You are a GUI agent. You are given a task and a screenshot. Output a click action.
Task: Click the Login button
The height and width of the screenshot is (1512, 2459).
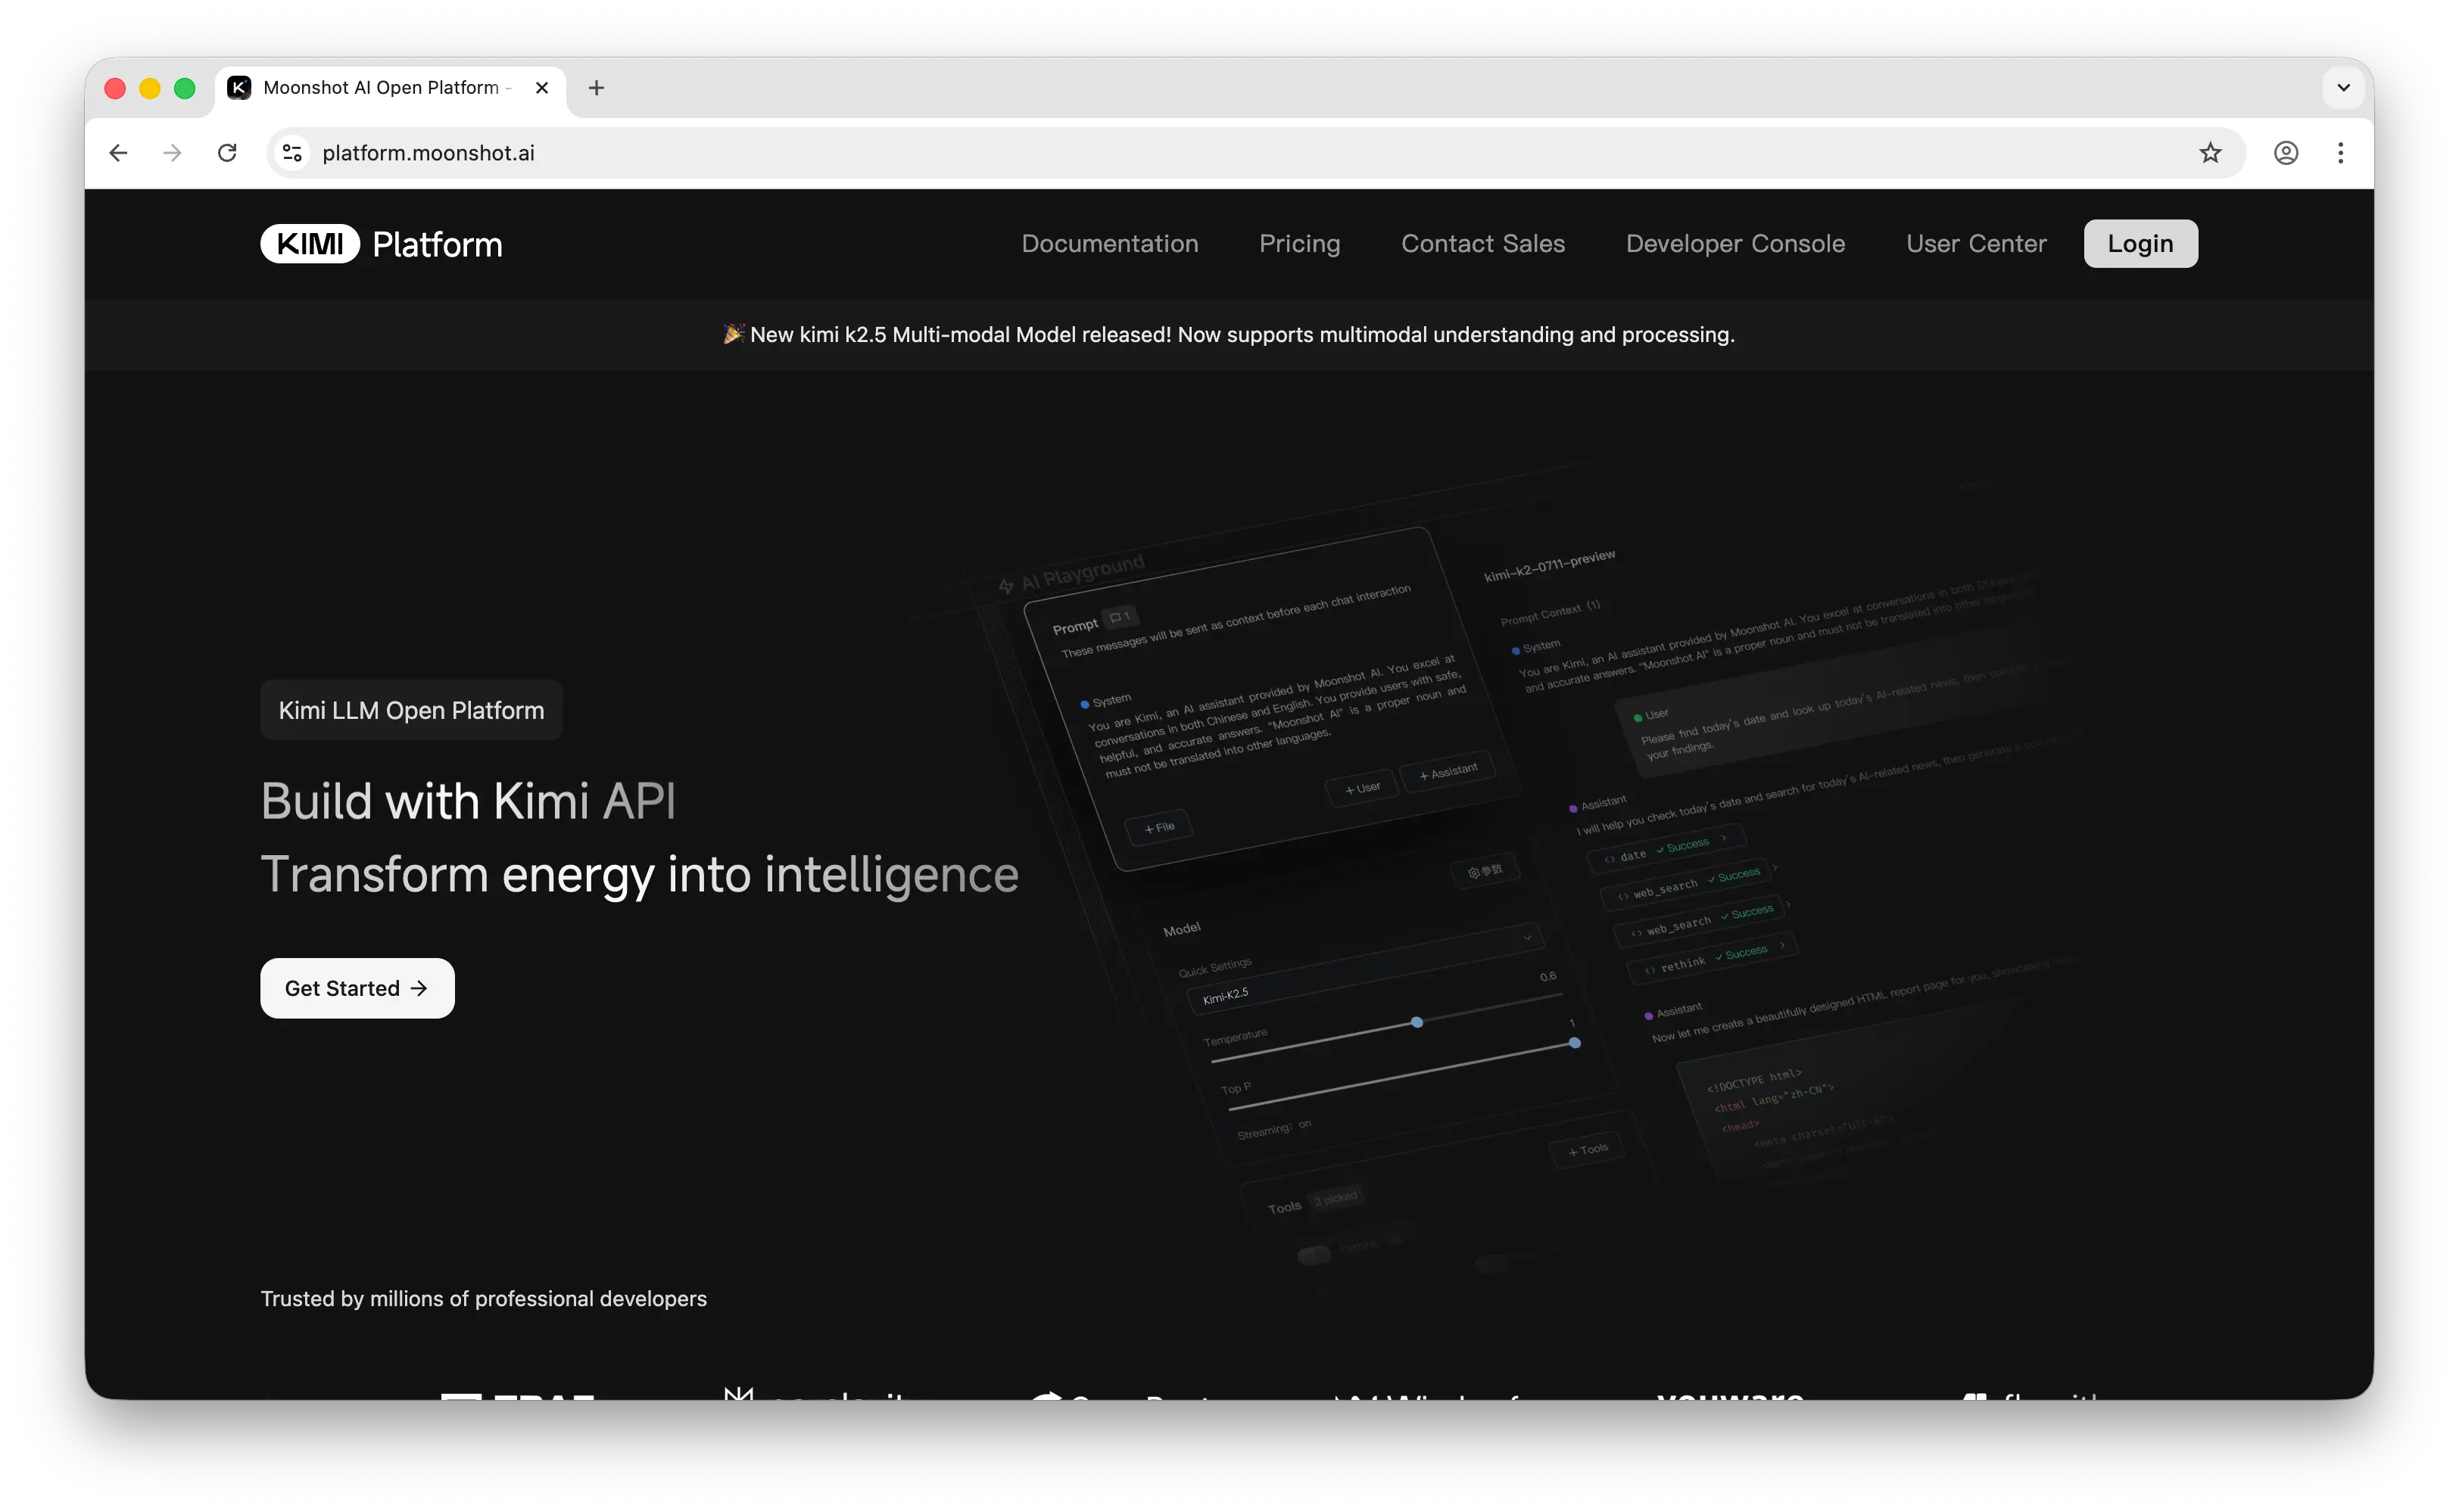(x=2140, y=243)
